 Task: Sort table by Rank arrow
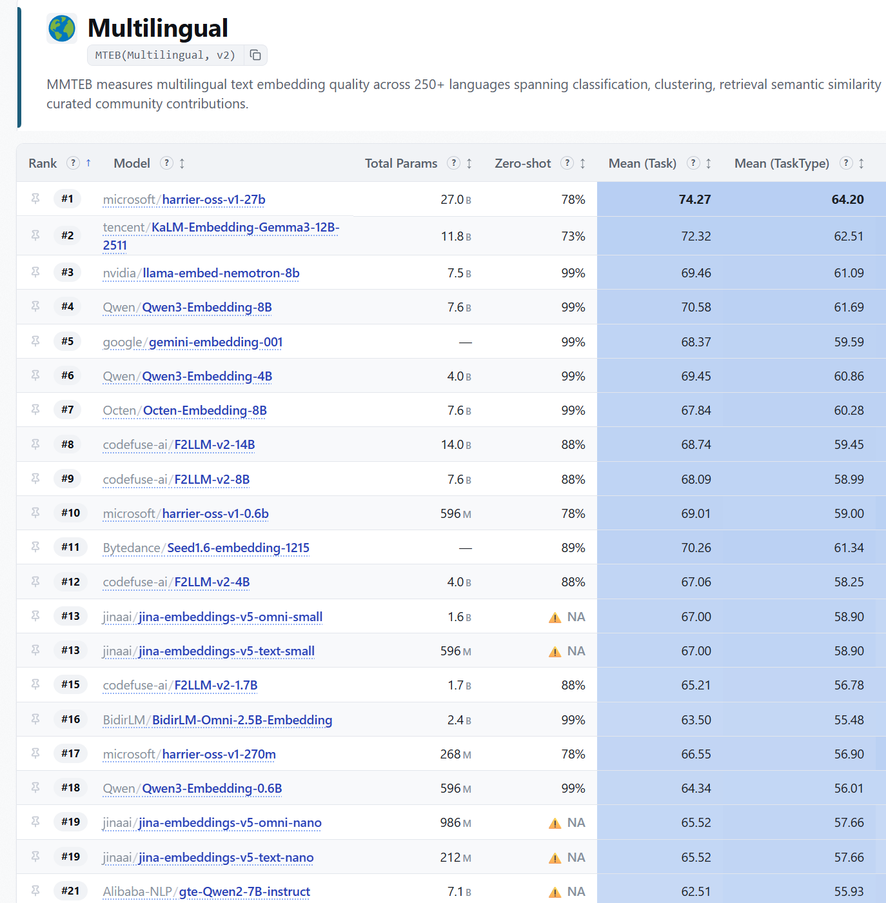[x=88, y=163]
